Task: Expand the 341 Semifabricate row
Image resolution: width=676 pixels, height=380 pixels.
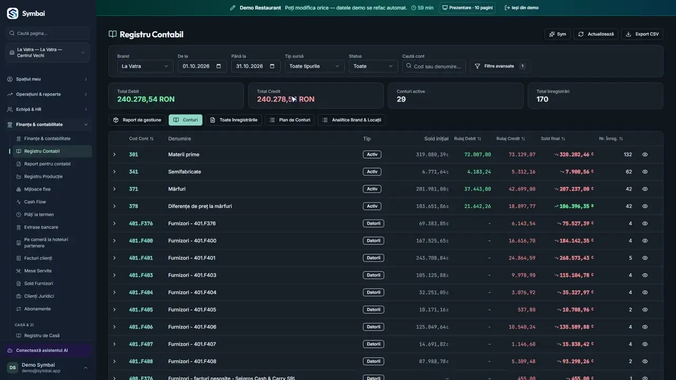Action: click(x=114, y=172)
